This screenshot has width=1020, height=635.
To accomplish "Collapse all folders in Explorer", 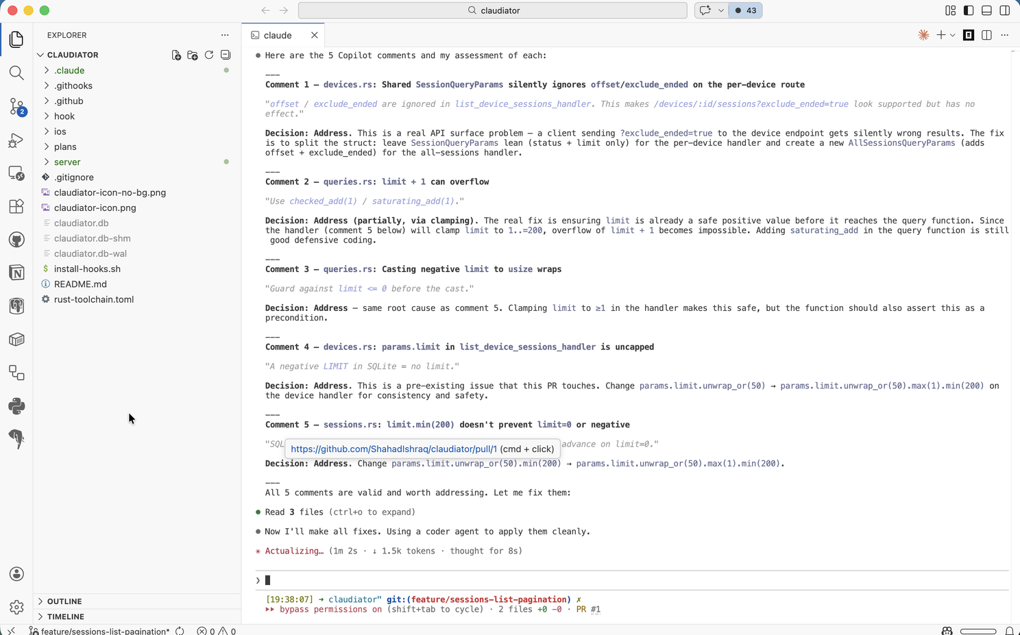I will tap(226, 55).
